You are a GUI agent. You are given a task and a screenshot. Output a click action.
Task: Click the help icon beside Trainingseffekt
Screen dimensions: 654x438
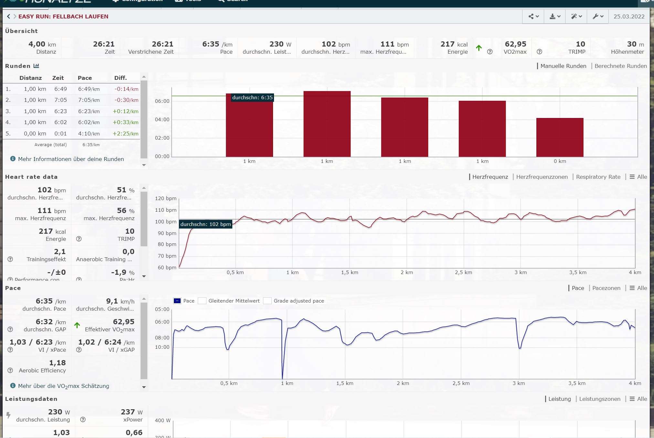(x=10, y=259)
